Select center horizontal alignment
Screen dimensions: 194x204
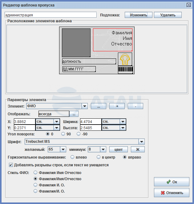point(99,157)
